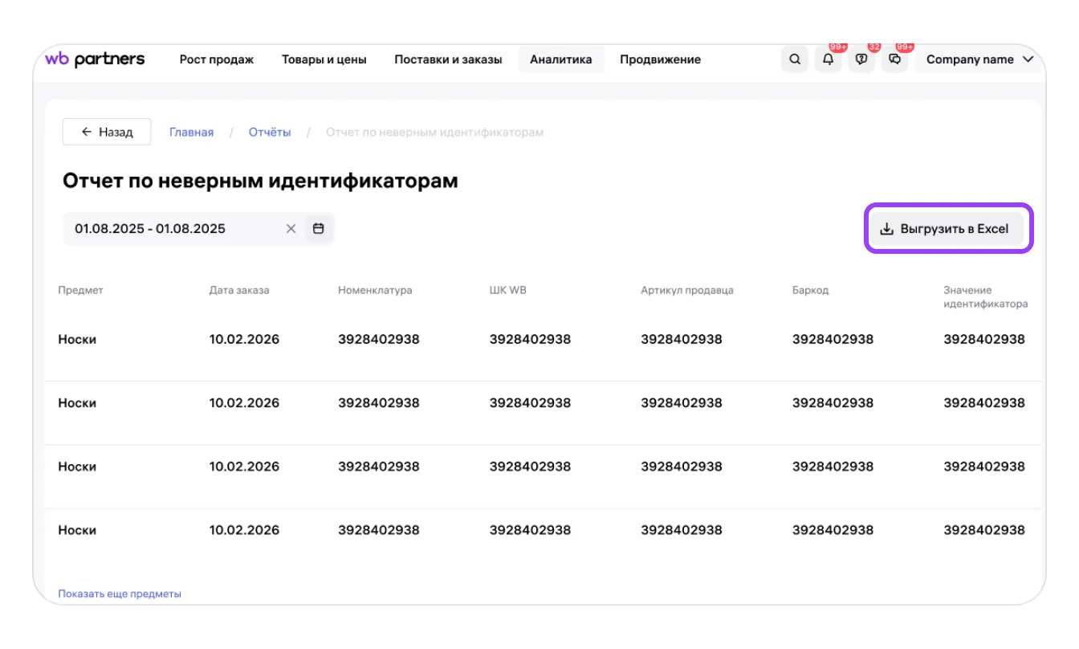
Task: Open the Продвижение menu
Action: click(660, 59)
